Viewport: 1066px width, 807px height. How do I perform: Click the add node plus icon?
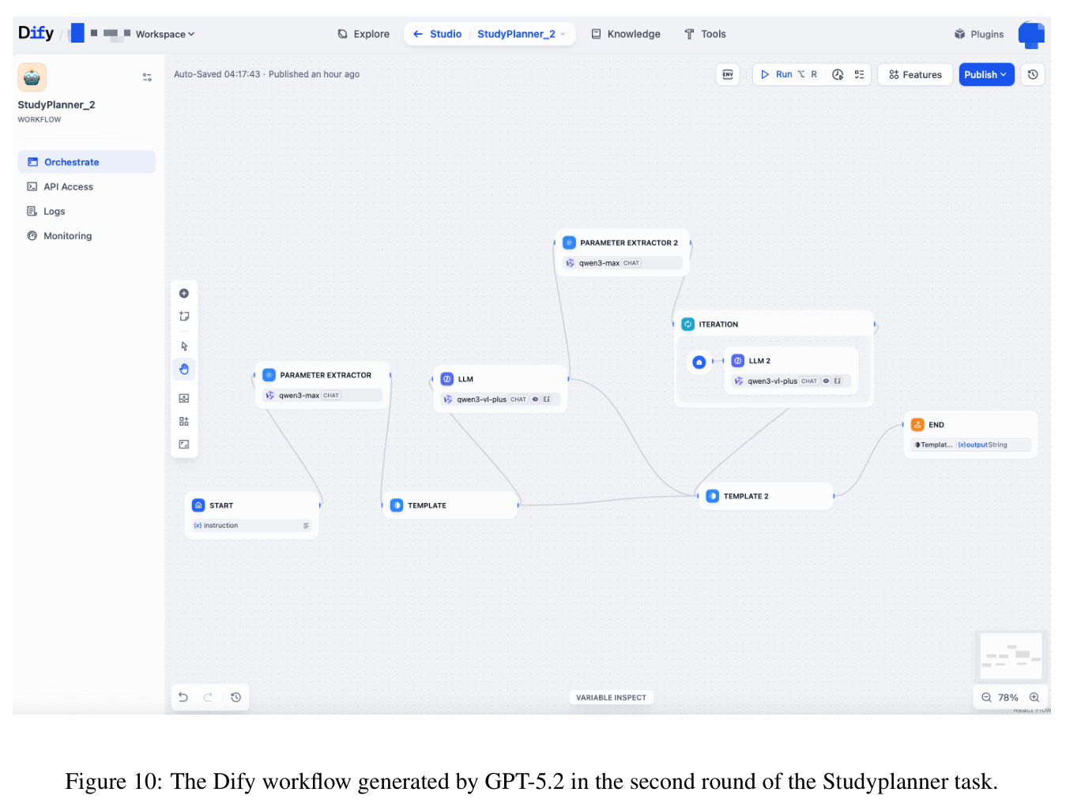point(184,293)
